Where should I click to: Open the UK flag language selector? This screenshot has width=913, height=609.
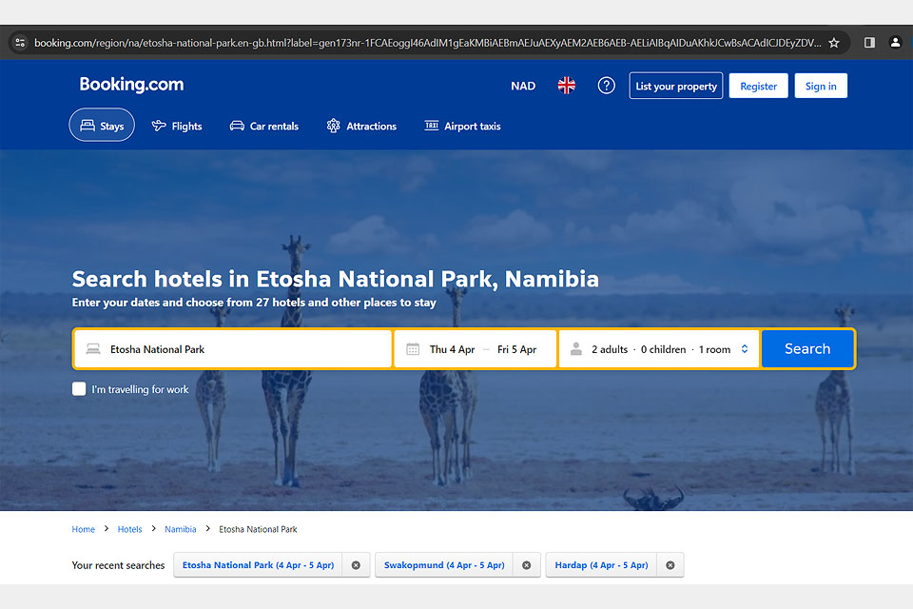tap(567, 86)
